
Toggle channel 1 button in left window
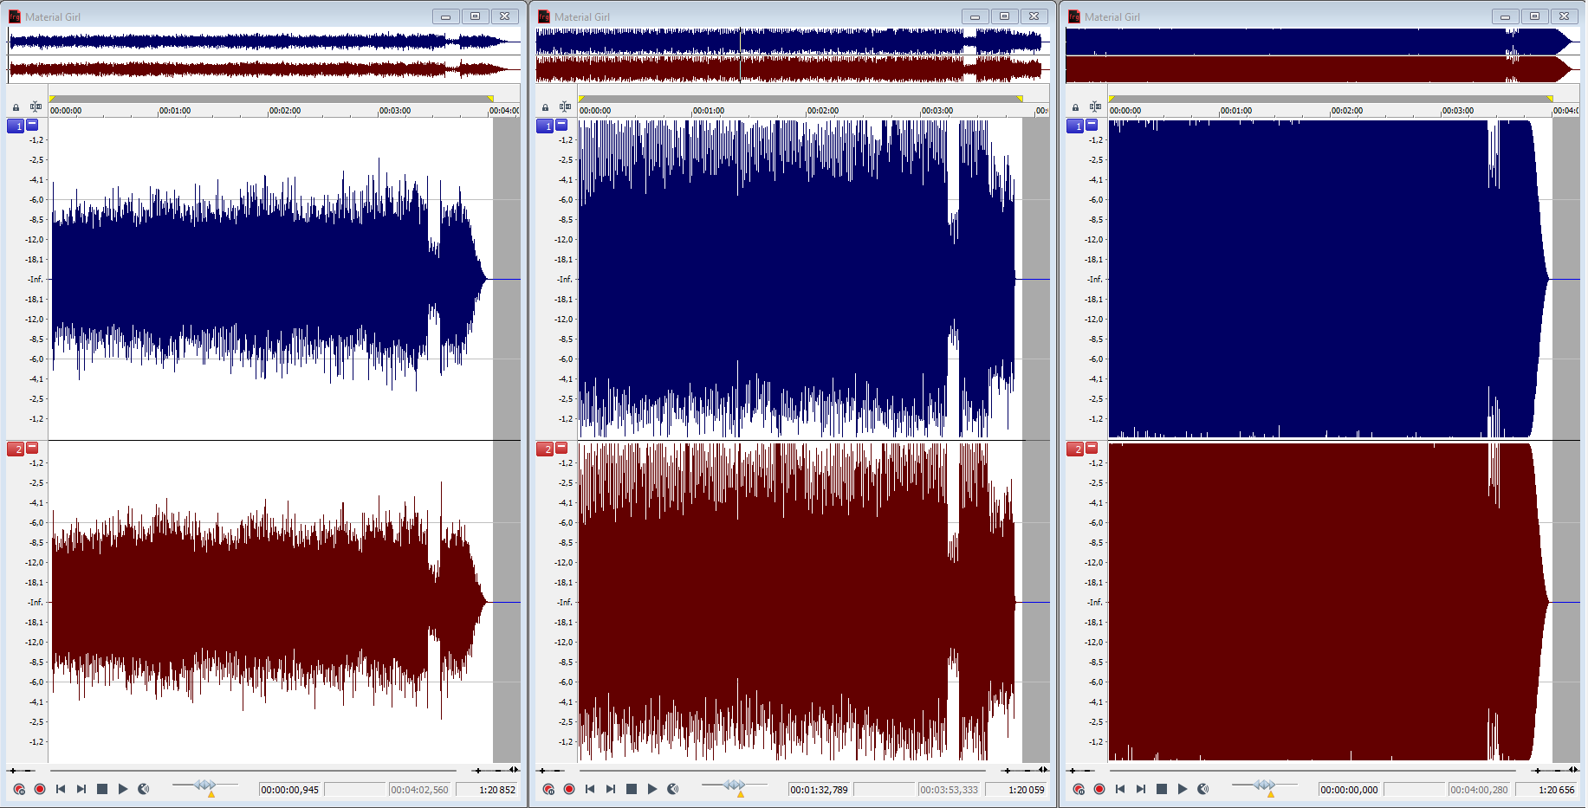(x=16, y=126)
